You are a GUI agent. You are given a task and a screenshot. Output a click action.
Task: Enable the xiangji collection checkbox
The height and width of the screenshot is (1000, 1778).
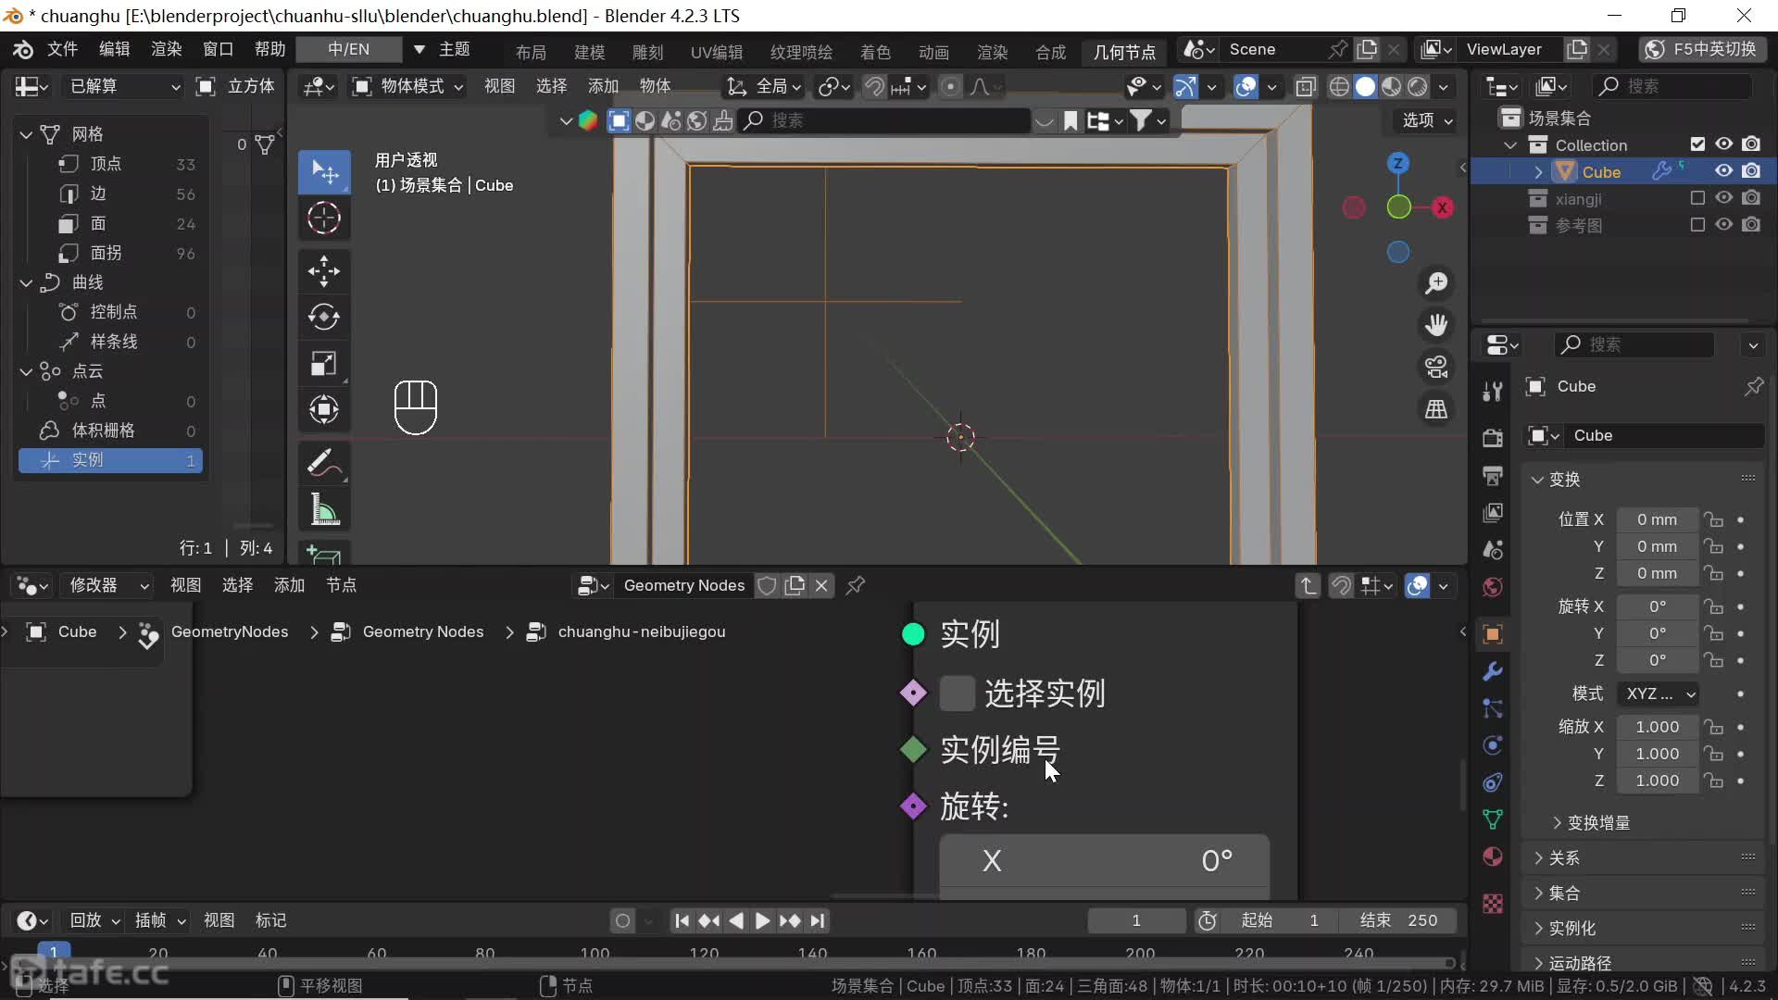[1697, 198]
